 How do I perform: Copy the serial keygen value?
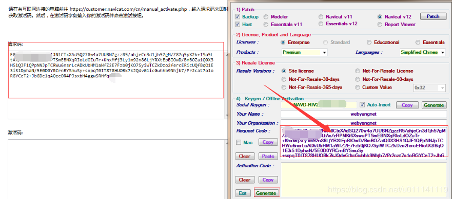(407, 105)
